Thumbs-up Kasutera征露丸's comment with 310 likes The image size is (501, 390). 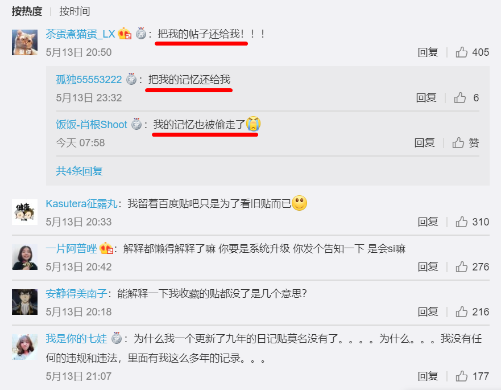(462, 221)
